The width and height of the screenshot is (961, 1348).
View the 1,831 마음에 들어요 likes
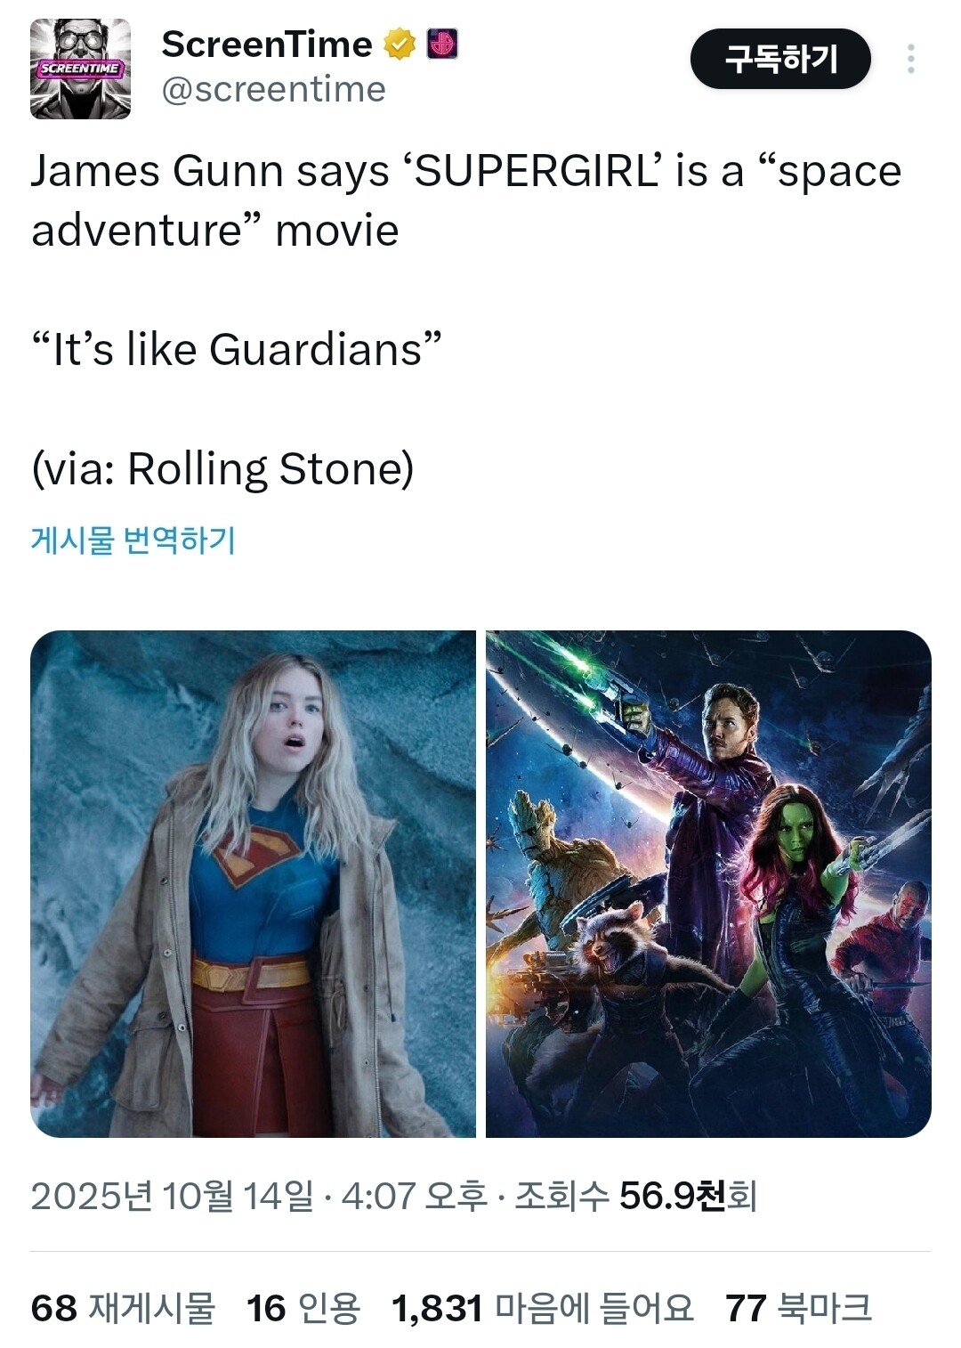point(542,1309)
